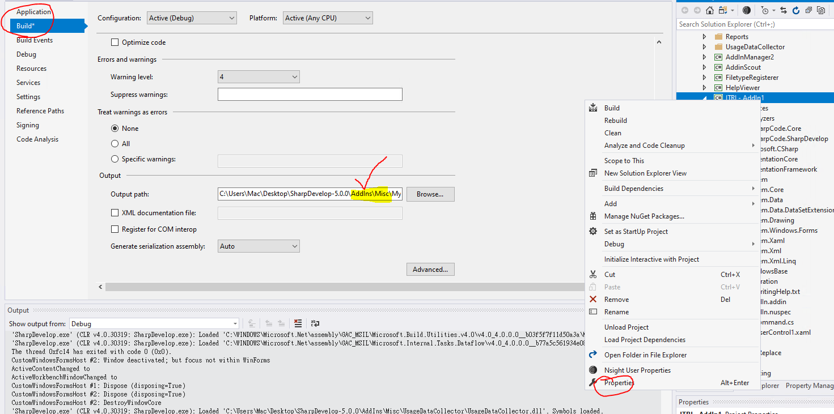Click the Manage NuGet Packages icon
The image size is (834, 414).
coord(593,216)
